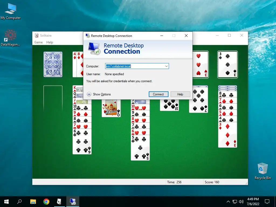Select the 3 of diamonds in last column
This screenshot has height=207, width=276.
point(227,135)
